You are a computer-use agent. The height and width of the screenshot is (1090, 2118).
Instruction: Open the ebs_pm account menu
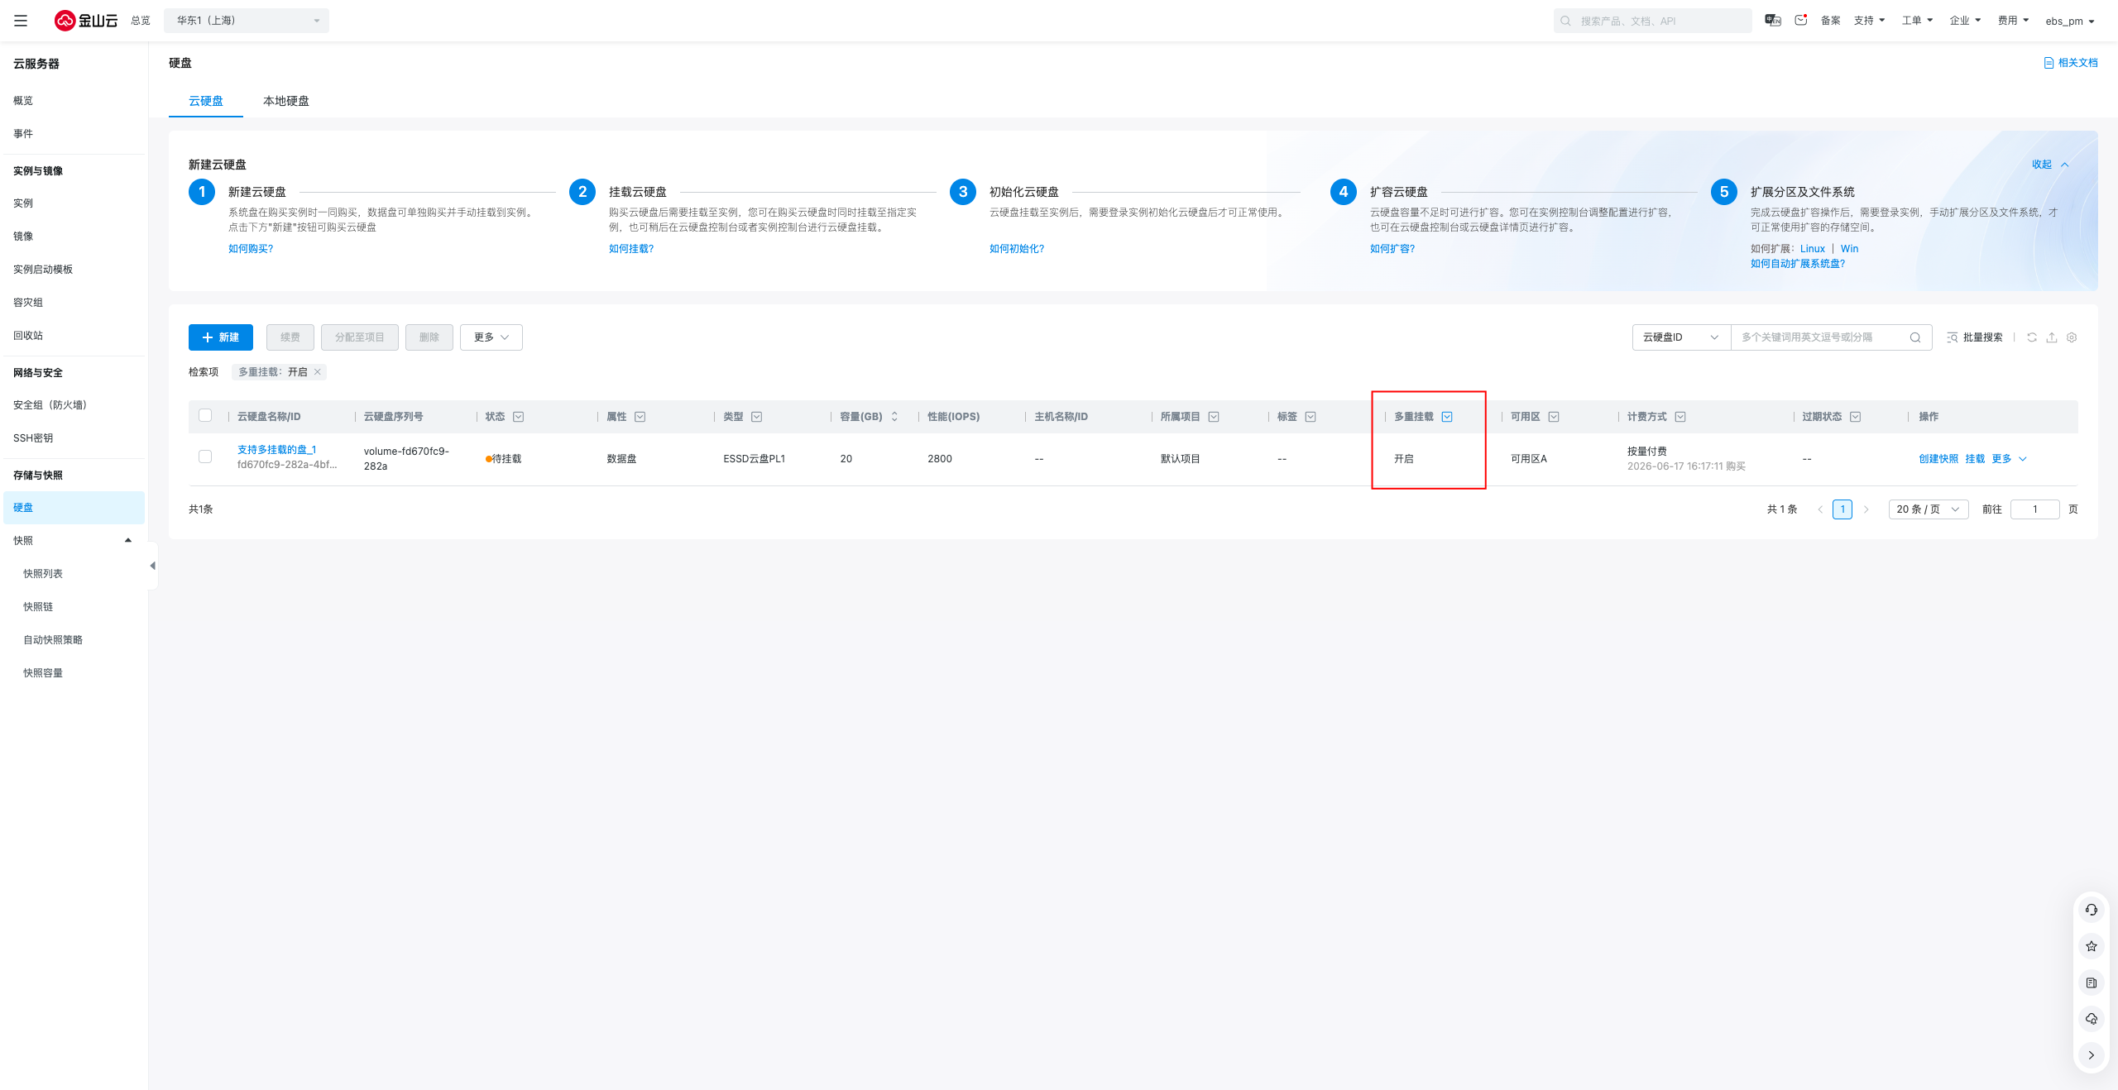[2070, 21]
